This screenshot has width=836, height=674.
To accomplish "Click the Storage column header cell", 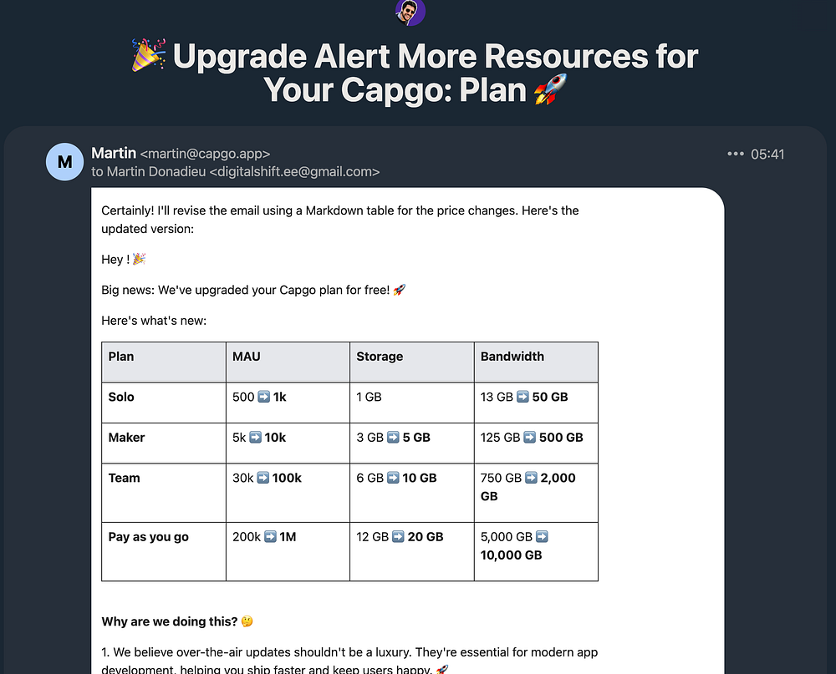I will pyautogui.click(x=411, y=362).
